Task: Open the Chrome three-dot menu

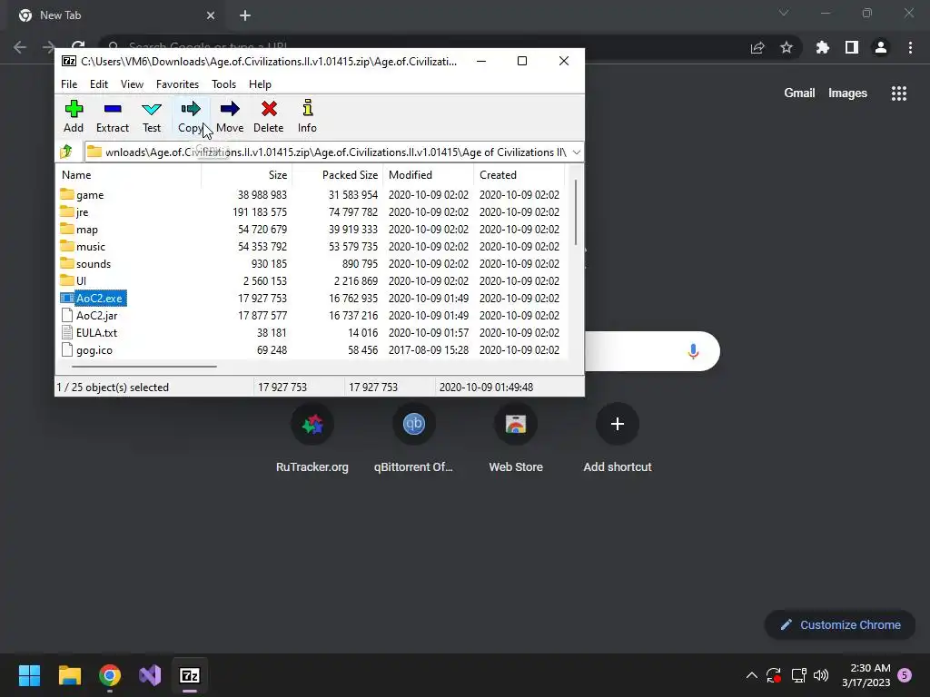Action: pos(910,47)
